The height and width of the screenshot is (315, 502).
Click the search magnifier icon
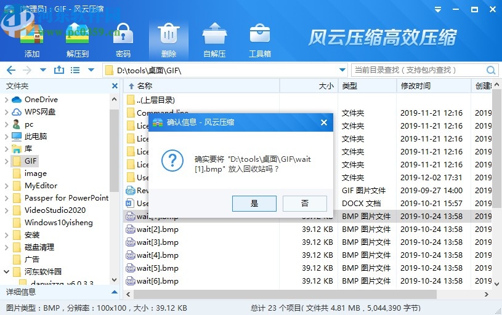coord(491,70)
